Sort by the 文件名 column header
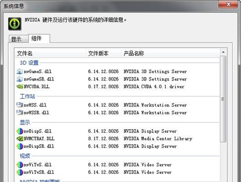Image resolution: width=241 pixels, height=182 pixels. 50,54
